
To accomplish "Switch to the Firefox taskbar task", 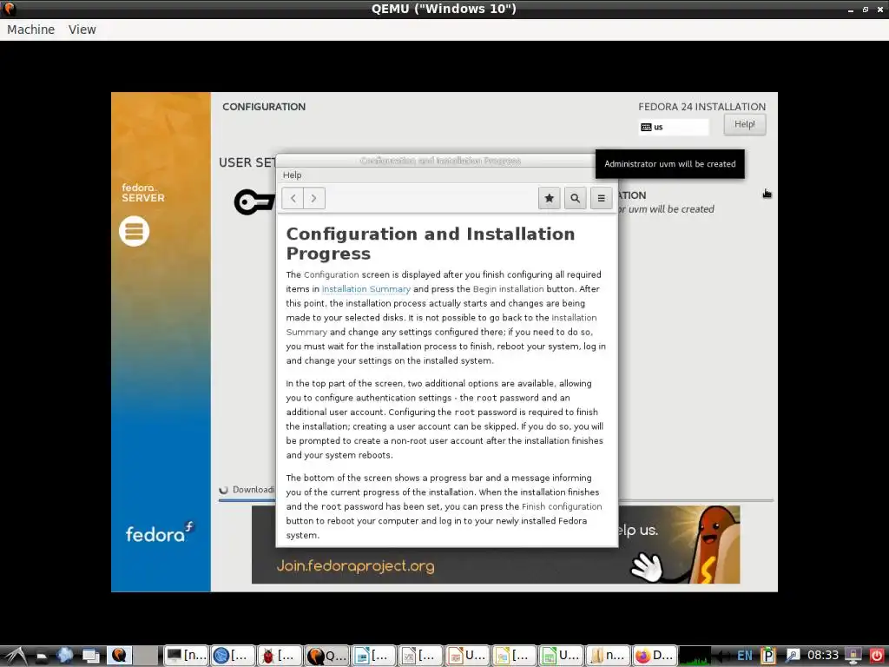I will (655, 656).
